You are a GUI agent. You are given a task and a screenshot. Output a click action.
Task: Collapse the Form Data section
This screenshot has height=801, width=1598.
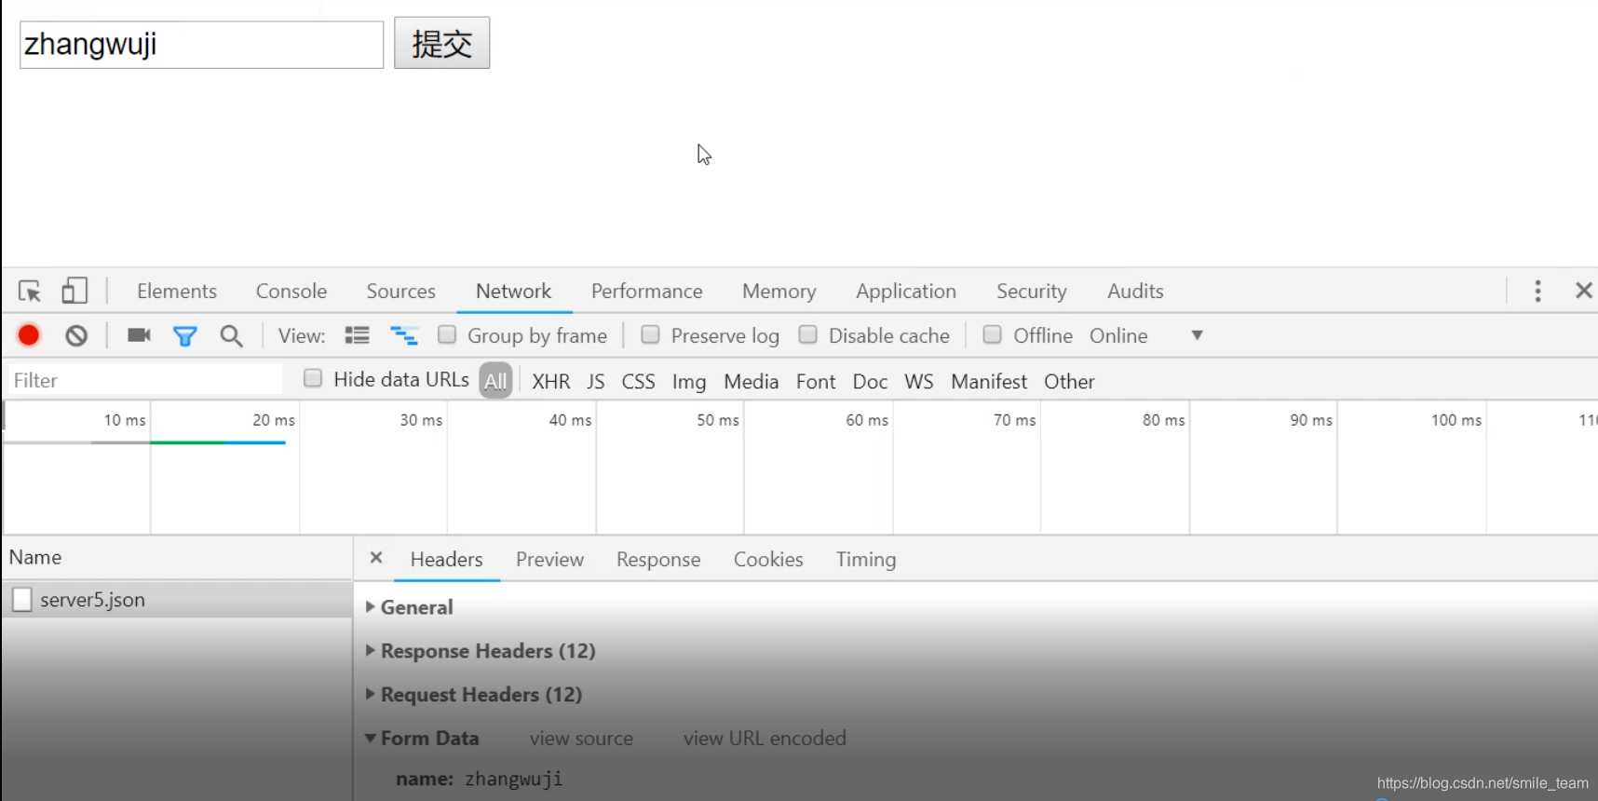[422, 739]
